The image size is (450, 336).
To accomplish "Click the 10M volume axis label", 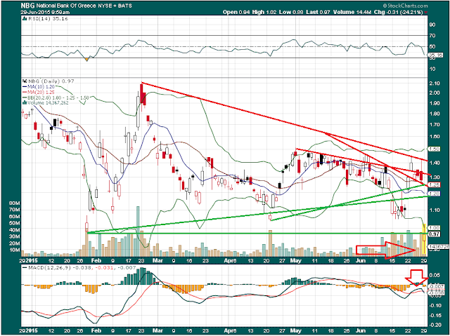I will point(15,250).
